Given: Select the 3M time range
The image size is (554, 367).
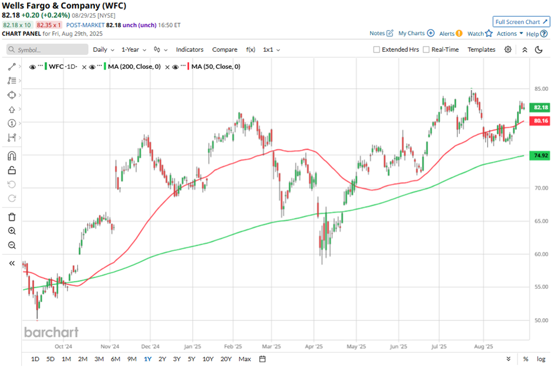Looking at the screenshot, I should coord(99,359).
